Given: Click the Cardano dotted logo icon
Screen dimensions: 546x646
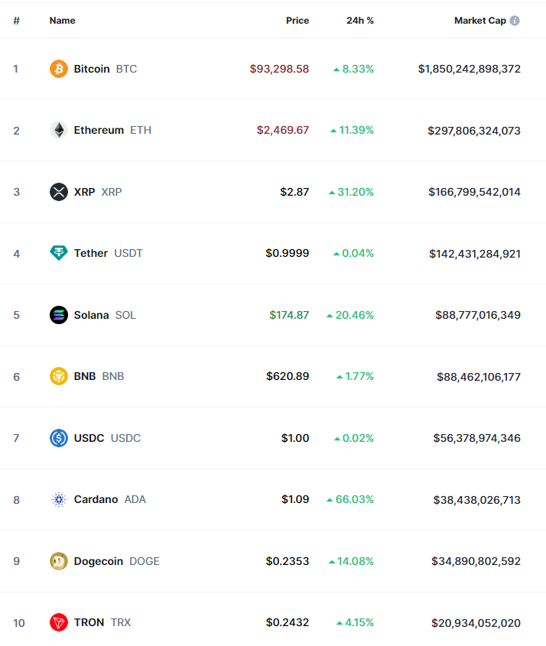Looking at the screenshot, I should pyautogui.click(x=59, y=499).
